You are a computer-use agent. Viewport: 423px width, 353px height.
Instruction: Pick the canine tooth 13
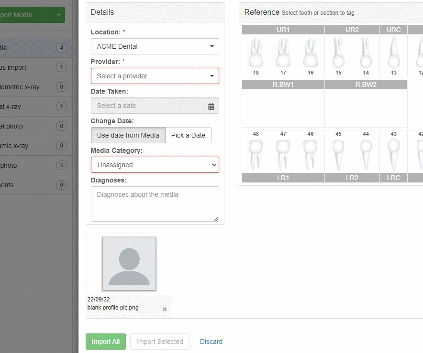[394, 52]
